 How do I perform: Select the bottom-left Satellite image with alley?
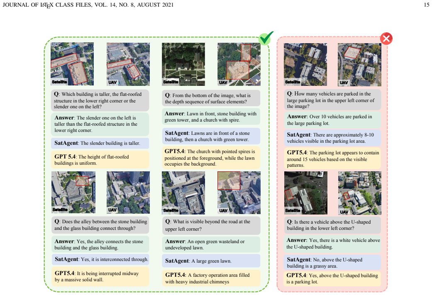73,192
